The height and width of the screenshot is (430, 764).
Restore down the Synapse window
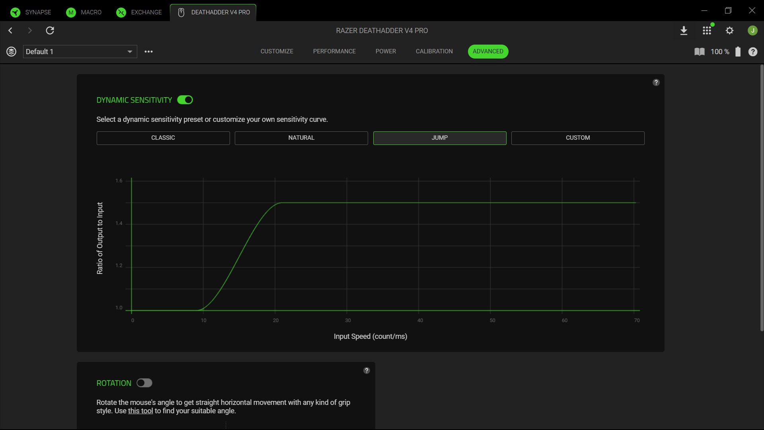tap(728, 10)
